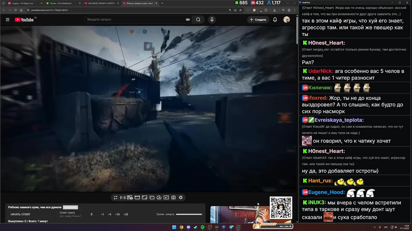Screen dimensions: 412x231
Task: Click the message text Рил?
Action: coord(308,62)
